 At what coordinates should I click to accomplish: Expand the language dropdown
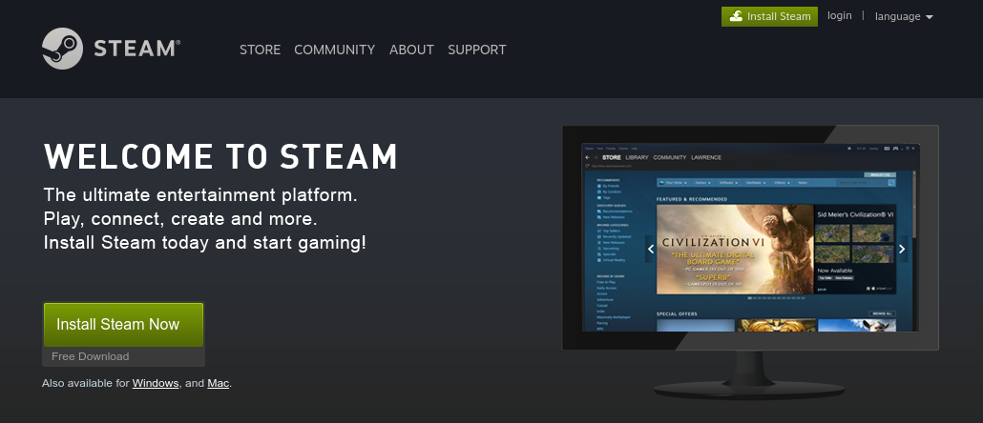coord(903,16)
